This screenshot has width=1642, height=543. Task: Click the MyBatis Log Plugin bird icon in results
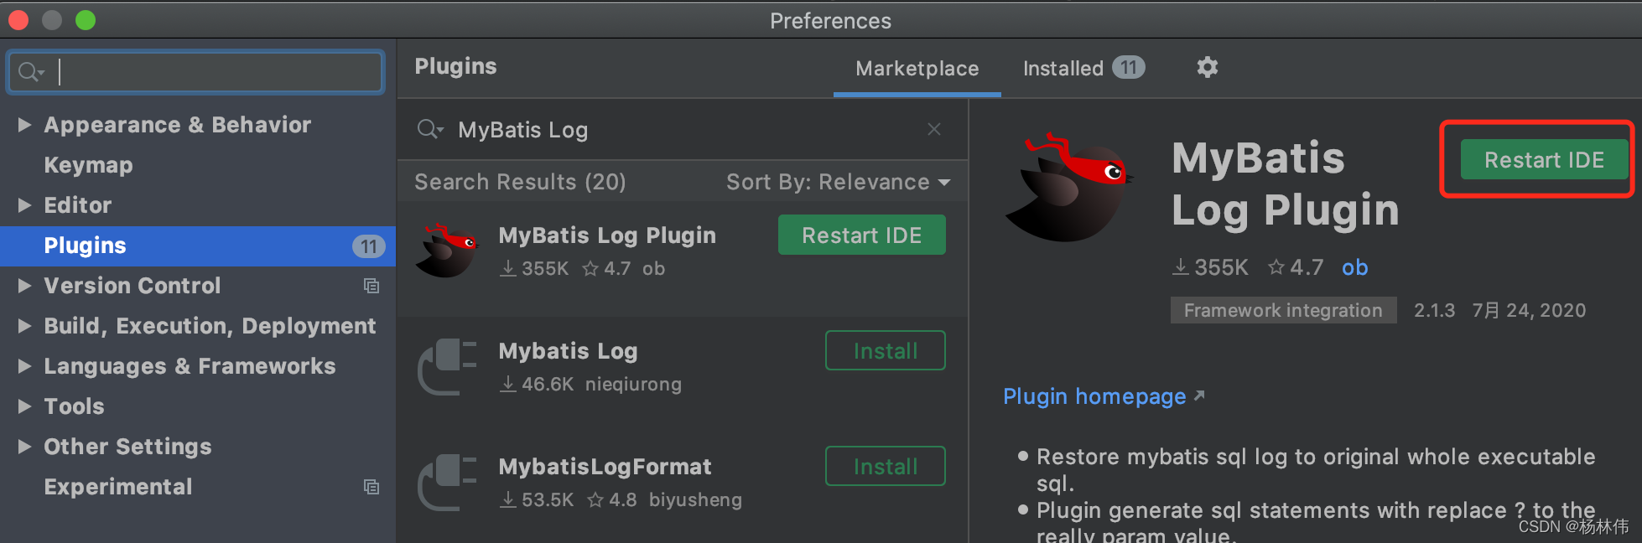click(x=447, y=250)
